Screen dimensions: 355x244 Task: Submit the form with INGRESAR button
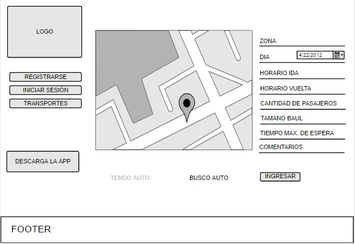click(280, 177)
